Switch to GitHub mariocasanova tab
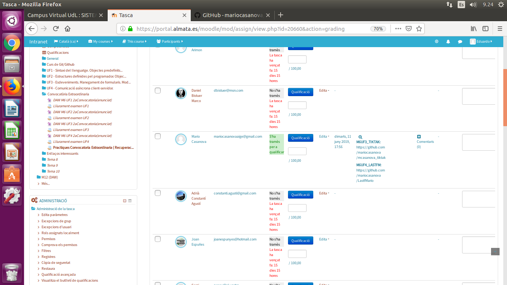507x285 pixels. coord(233,15)
